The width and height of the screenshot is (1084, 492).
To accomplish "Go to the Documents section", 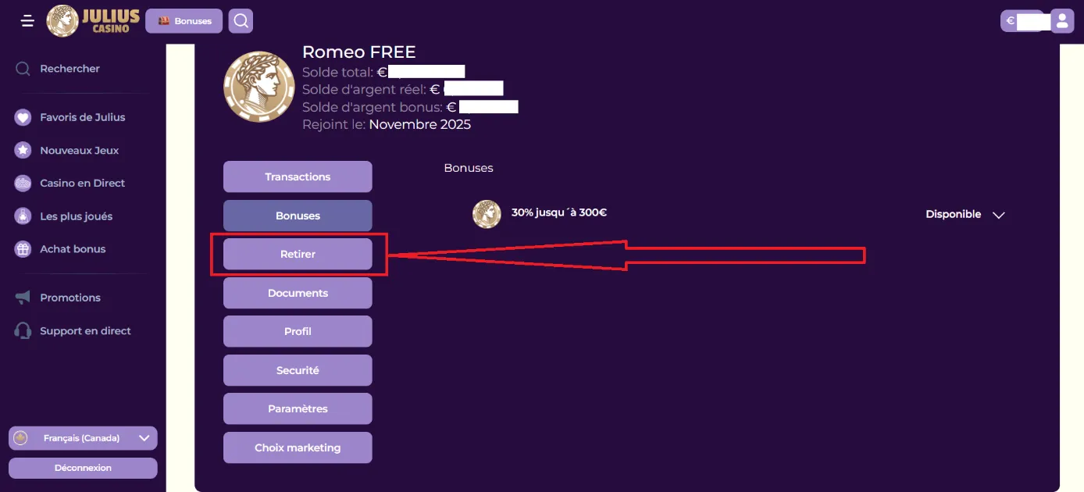I will point(298,293).
